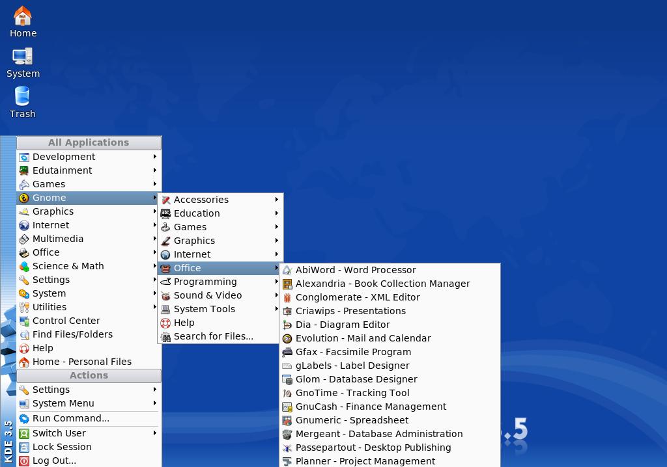Click the GnoTime tracking icon

287,393
